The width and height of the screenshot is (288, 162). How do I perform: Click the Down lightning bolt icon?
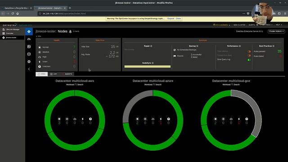[40, 62]
